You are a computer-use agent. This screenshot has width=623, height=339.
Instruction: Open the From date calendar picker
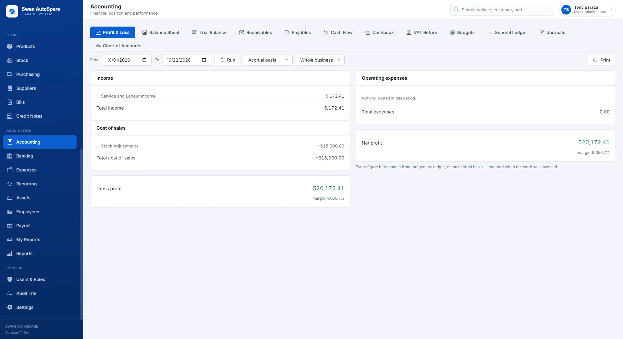click(x=144, y=60)
